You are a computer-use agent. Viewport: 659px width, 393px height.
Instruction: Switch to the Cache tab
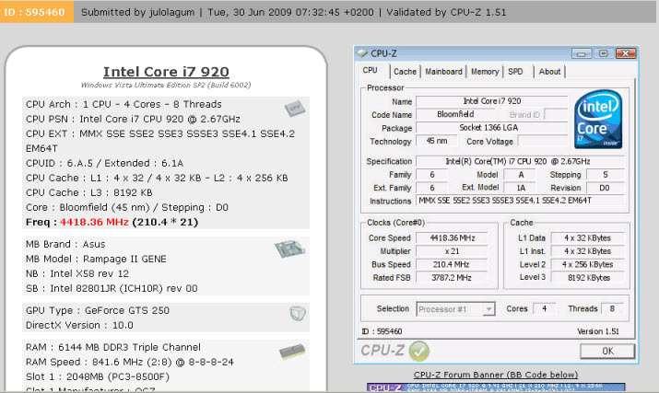point(405,71)
